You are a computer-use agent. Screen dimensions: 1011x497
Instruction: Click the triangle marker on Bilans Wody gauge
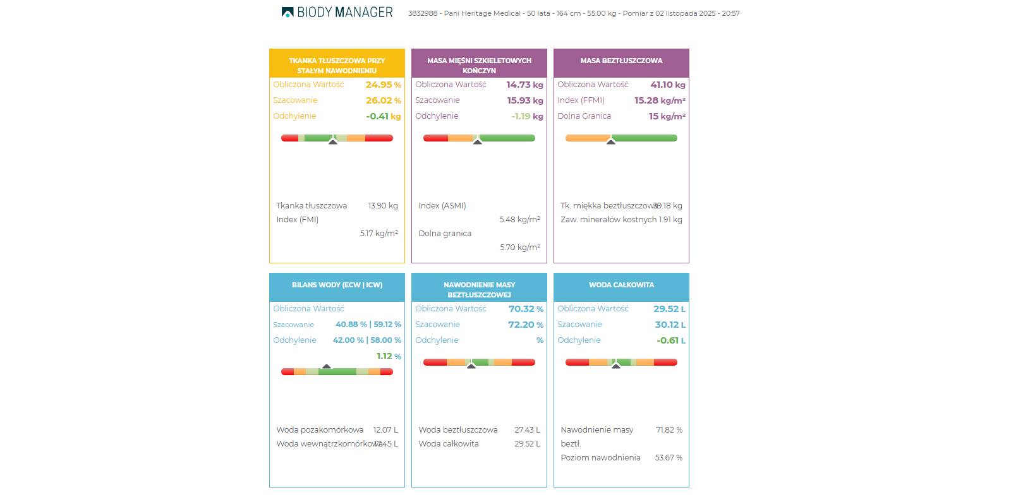point(326,366)
